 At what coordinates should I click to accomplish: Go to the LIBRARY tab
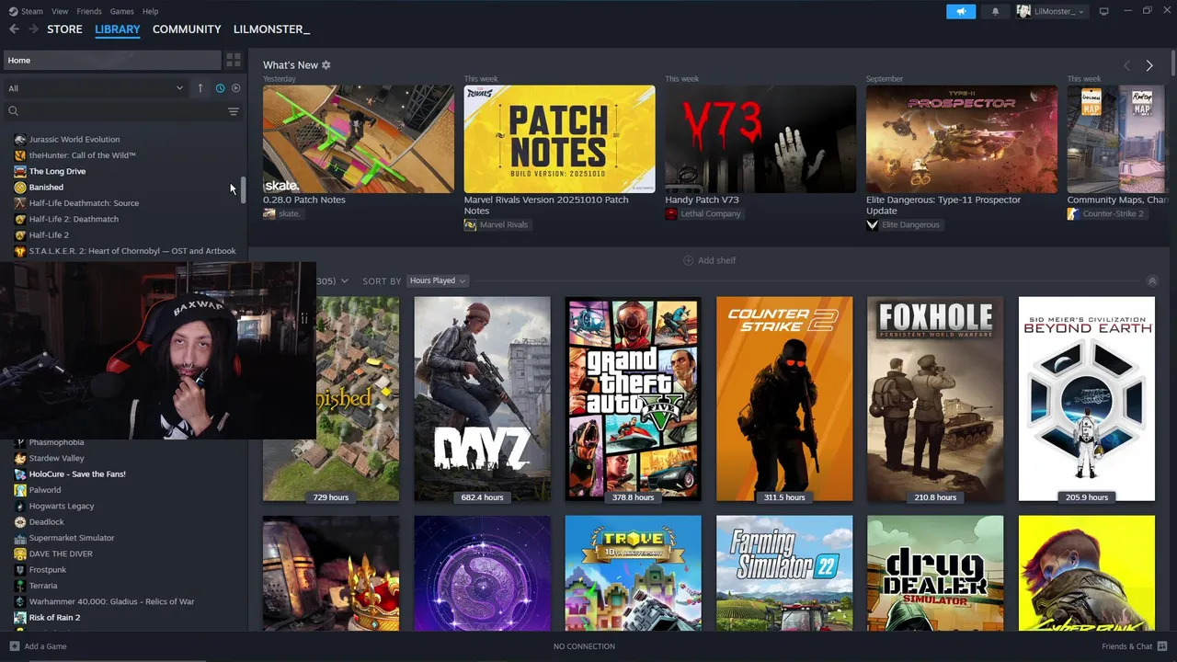118,29
